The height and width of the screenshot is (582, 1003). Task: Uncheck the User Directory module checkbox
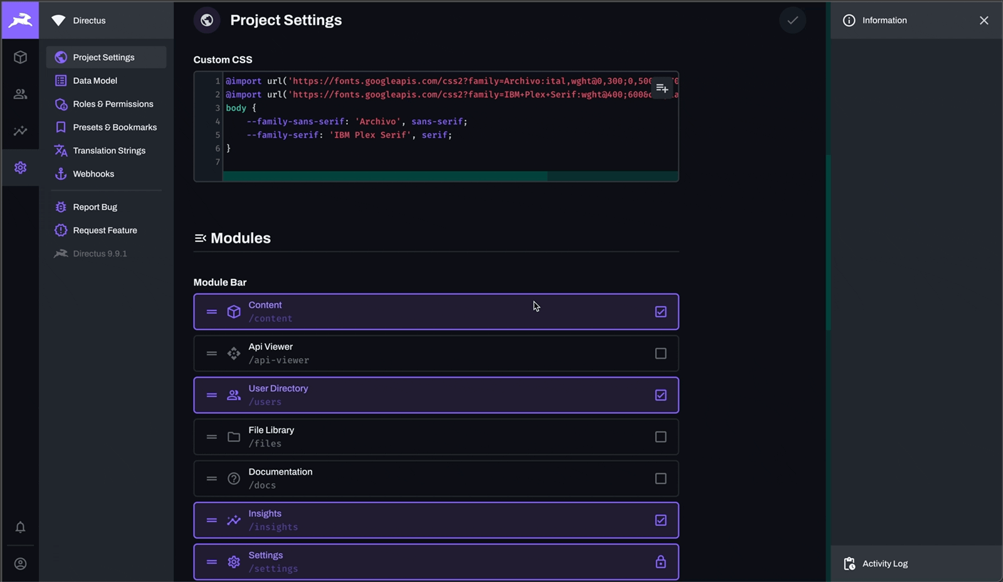(661, 395)
